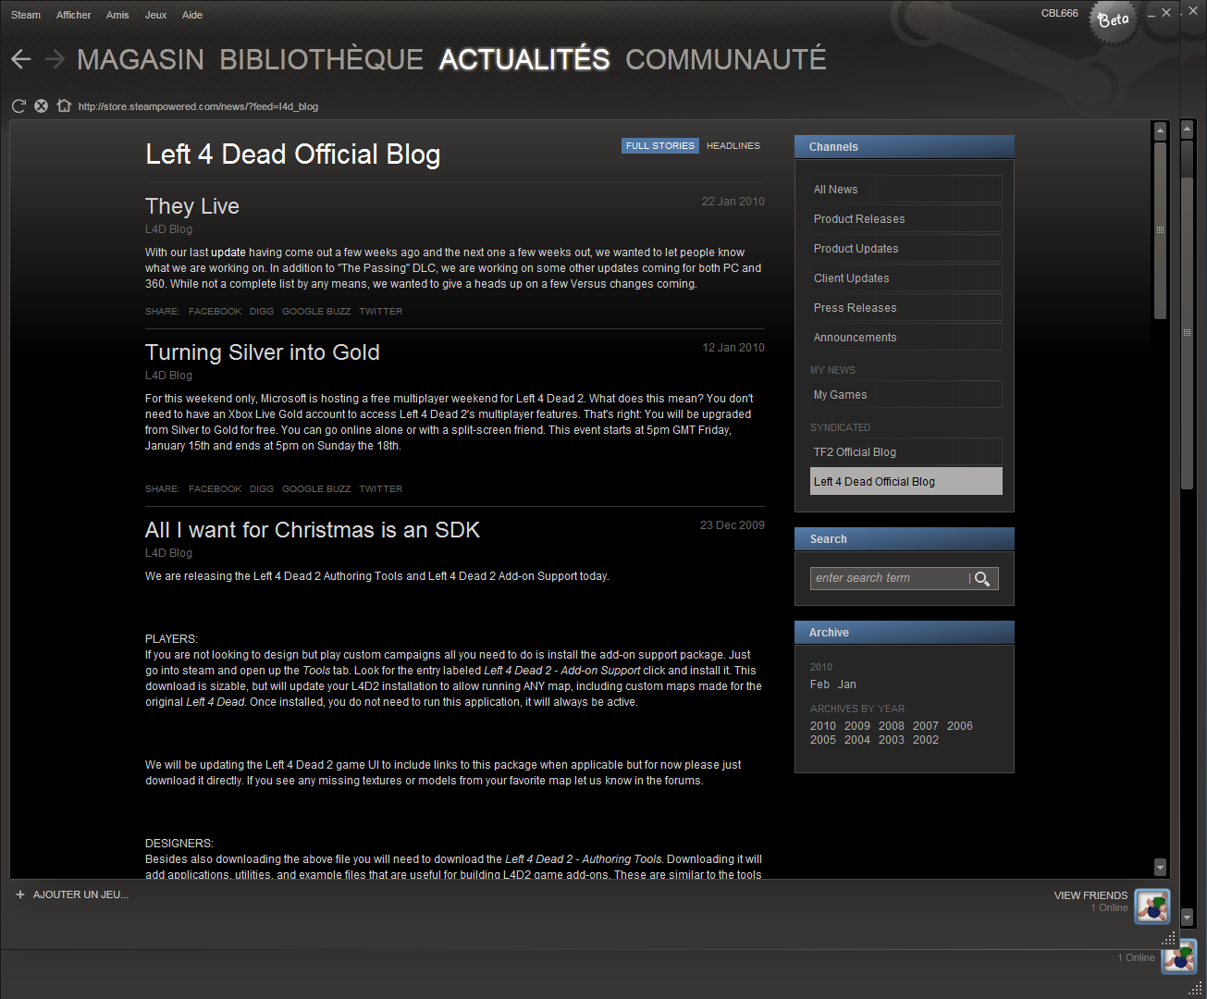Click the update link in They Live

tap(228, 253)
